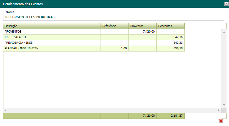
Task: Click the 1.00 reference cell
Action: (115, 48)
